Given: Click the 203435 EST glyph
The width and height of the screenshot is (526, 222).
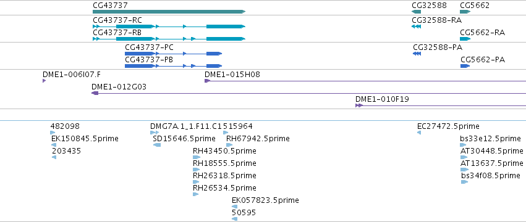Looking at the screenshot, I should pos(54,157).
